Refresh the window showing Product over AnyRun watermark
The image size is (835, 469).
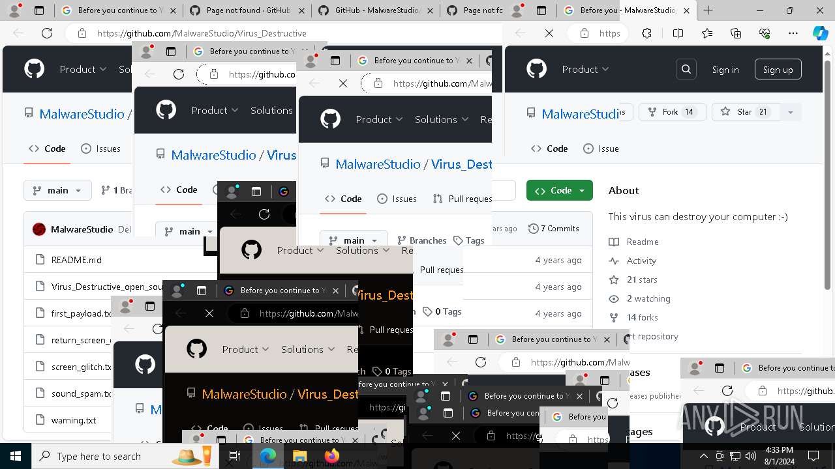pos(727,391)
